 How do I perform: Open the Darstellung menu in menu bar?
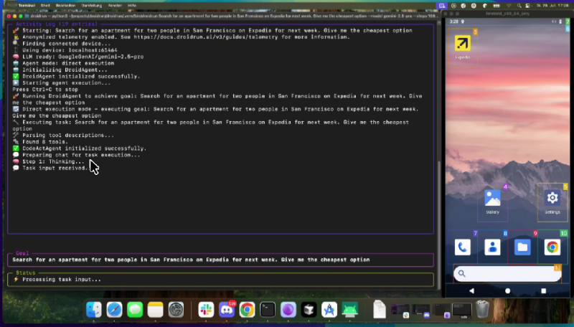pos(90,5)
